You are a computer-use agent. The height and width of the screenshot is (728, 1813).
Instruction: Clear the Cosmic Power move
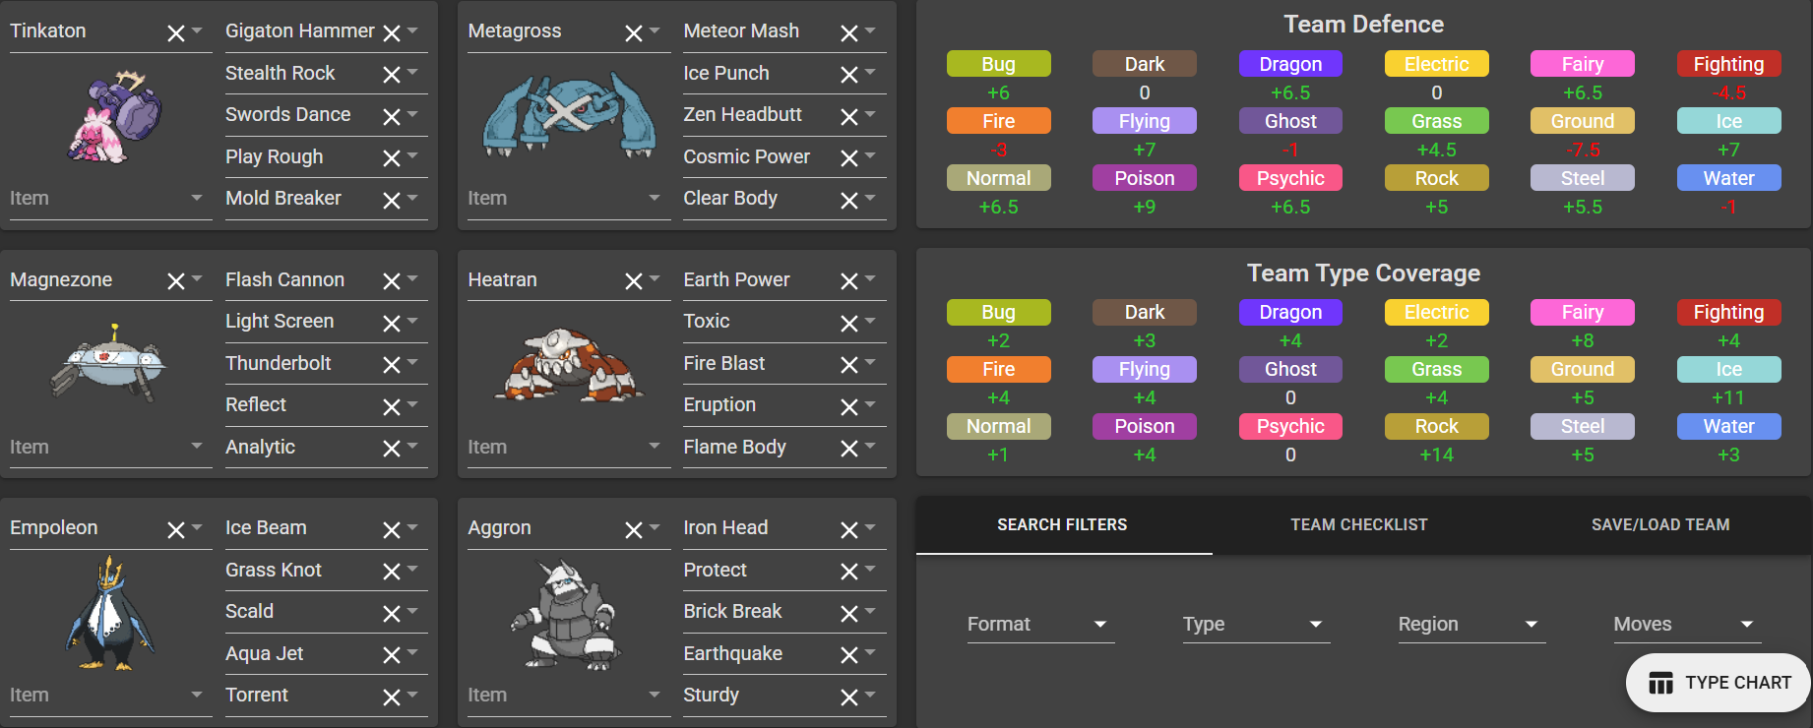pyautogui.click(x=849, y=158)
